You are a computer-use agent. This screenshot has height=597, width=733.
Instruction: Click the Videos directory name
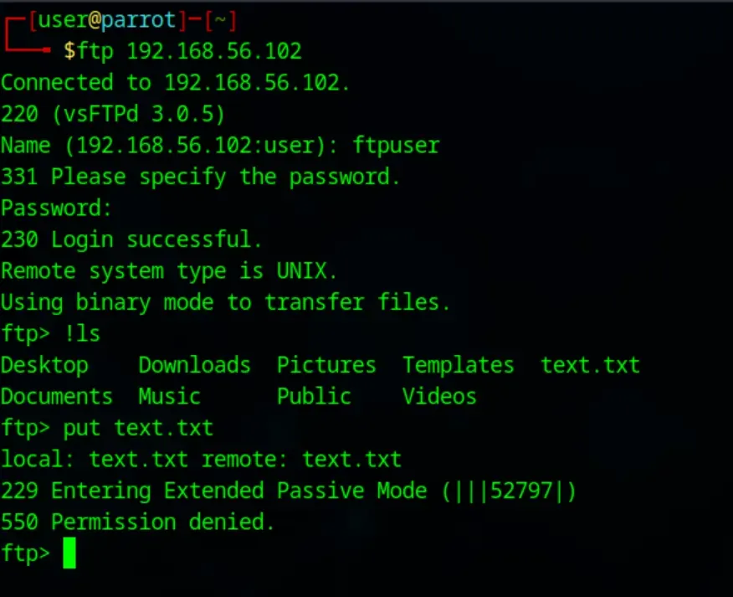[439, 396]
